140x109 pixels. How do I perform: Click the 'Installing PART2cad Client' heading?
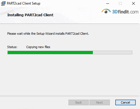30,15
